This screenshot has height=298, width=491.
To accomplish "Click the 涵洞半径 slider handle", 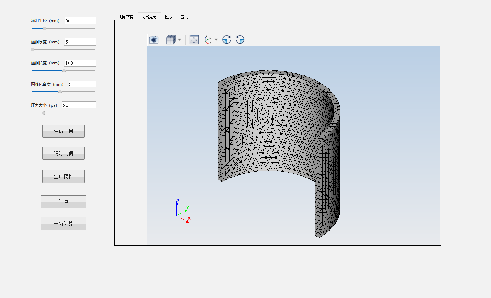I will 44,28.
